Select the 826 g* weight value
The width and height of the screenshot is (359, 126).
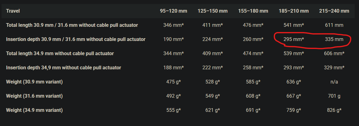click(334, 110)
